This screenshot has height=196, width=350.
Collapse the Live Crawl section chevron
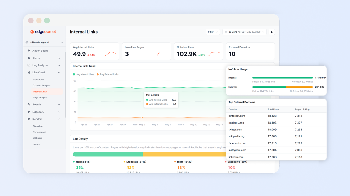(59, 72)
